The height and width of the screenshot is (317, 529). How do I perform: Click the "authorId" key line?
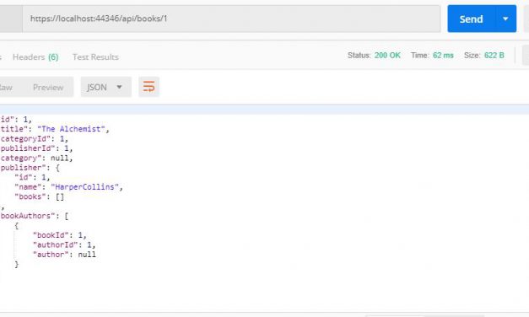[64, 244]
